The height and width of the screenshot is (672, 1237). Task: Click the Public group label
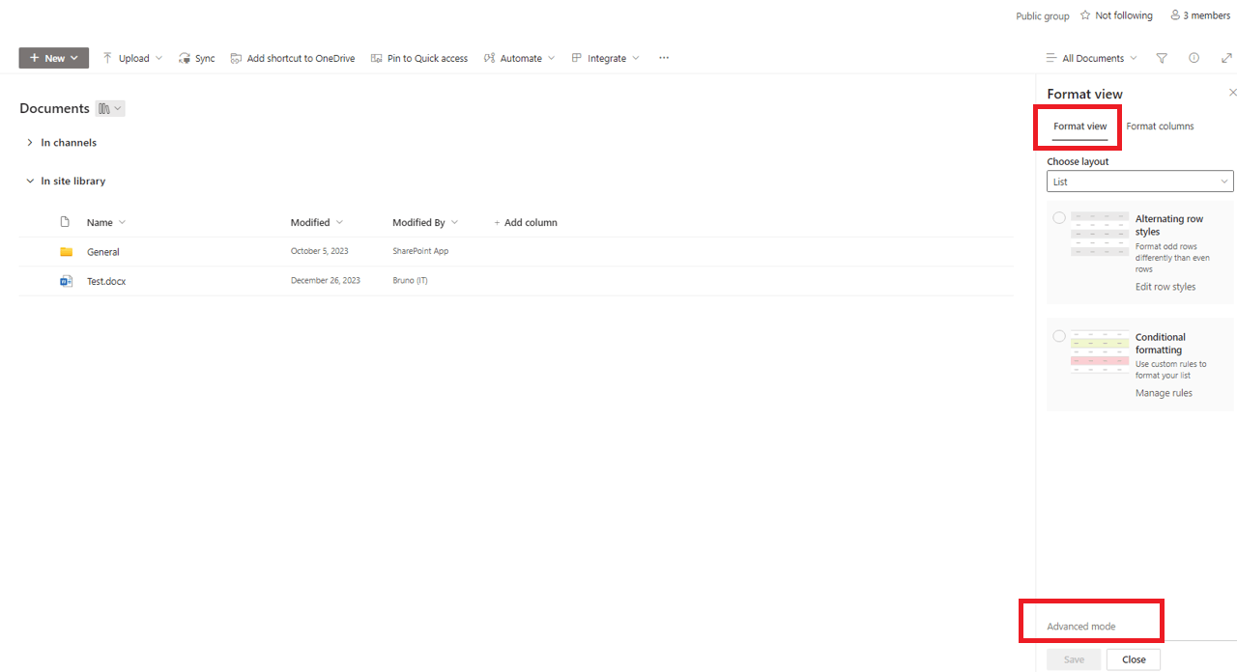click(x=1043, y=15)
